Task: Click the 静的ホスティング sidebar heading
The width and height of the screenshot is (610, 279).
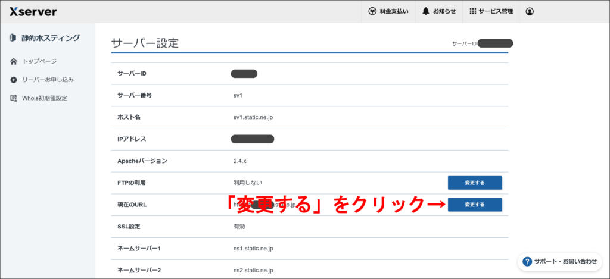Action: 51,38
